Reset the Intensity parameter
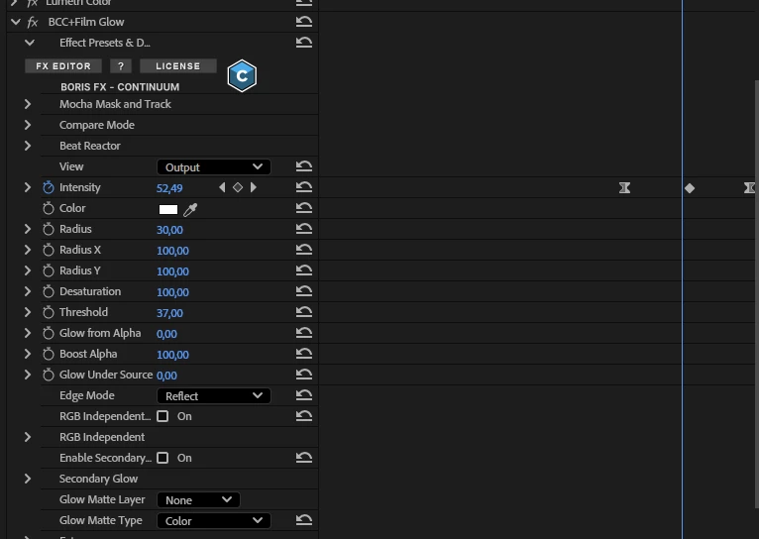759x539 pixels. coord(304,187)
